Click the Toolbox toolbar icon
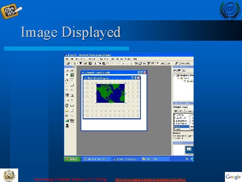Screen dimensions: 242x182 click(153, 63)
